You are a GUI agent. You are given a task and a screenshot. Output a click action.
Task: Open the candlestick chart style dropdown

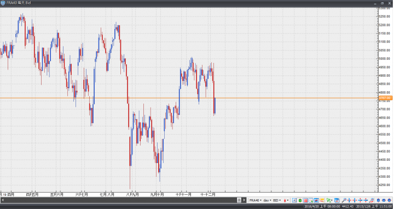pos(286,200)
